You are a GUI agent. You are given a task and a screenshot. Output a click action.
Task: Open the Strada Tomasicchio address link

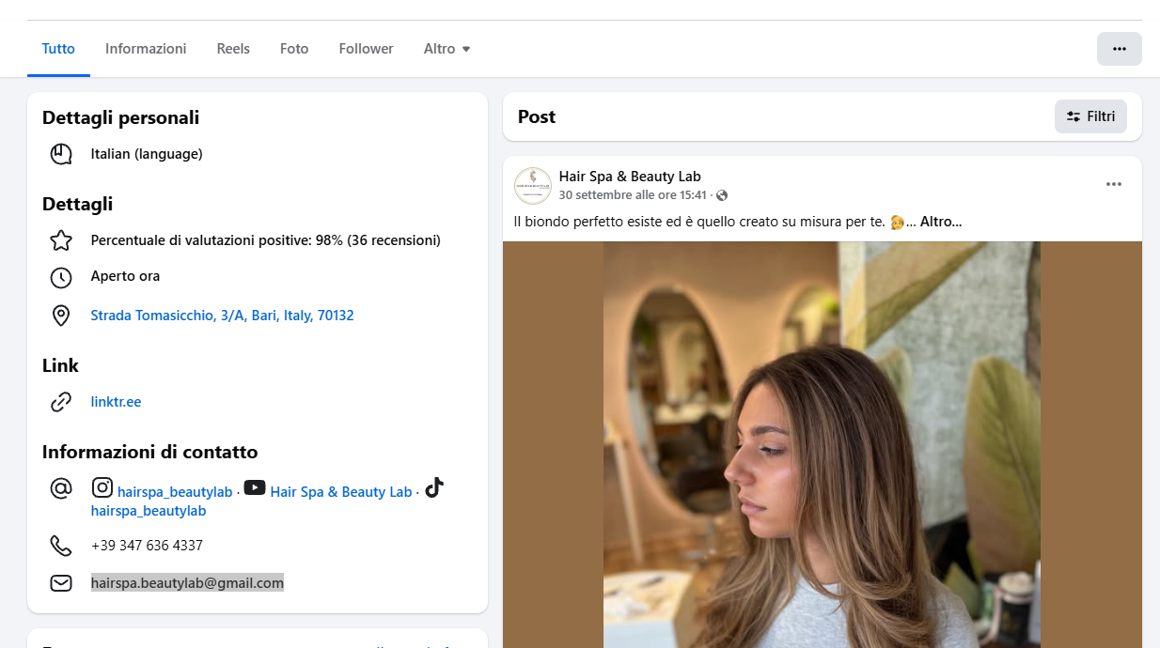tap(222, 316)
